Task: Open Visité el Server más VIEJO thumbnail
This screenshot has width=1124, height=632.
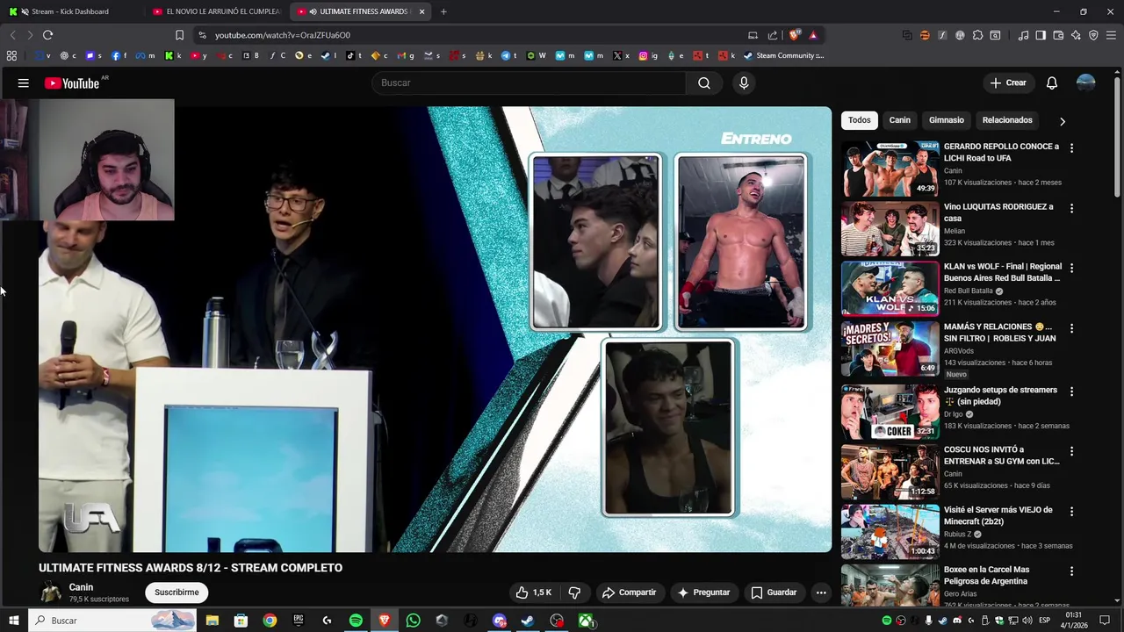Action: click(890, 532)
